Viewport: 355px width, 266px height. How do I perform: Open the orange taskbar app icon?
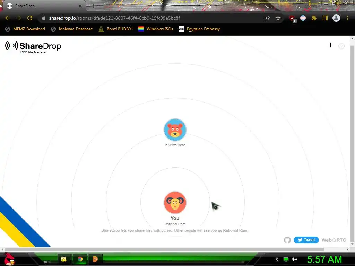95,259
